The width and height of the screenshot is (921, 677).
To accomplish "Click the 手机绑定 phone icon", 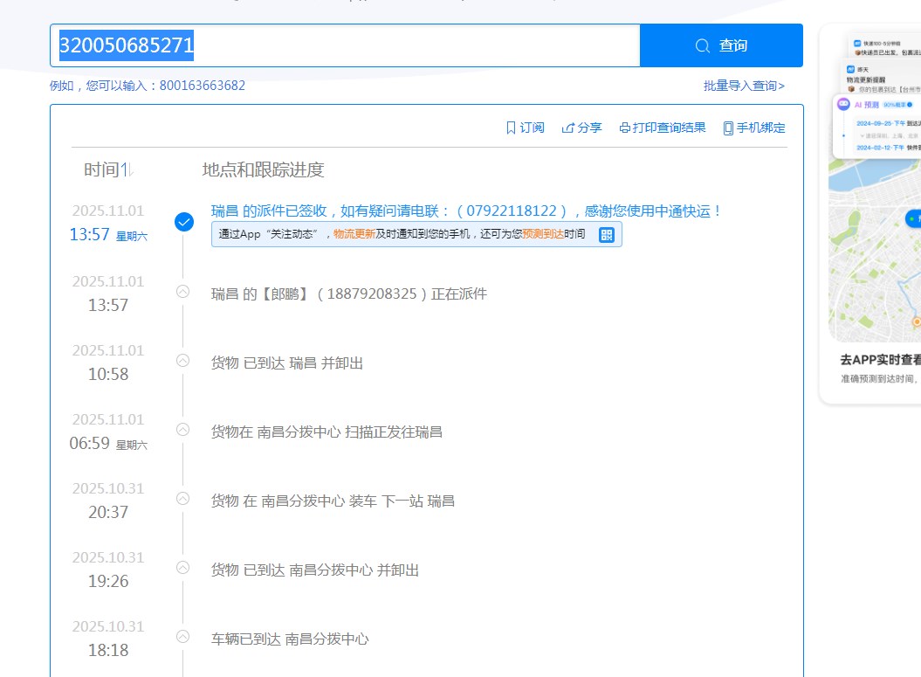I will (727, 128).
